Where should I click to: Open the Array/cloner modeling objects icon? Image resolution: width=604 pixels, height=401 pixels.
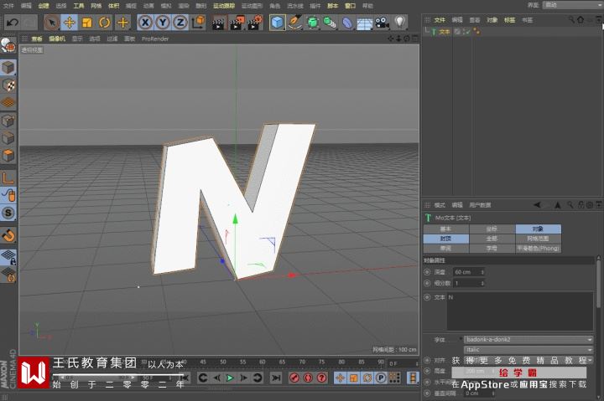pos(330,23)
